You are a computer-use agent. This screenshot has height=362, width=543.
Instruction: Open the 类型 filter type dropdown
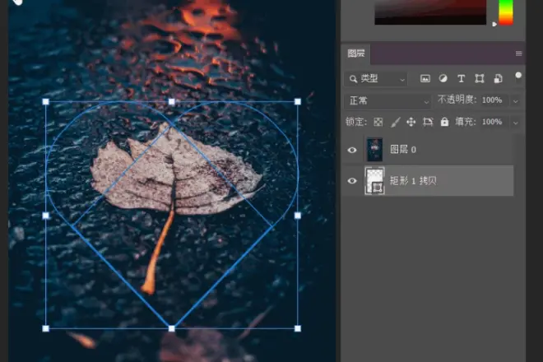coord(376,79)
